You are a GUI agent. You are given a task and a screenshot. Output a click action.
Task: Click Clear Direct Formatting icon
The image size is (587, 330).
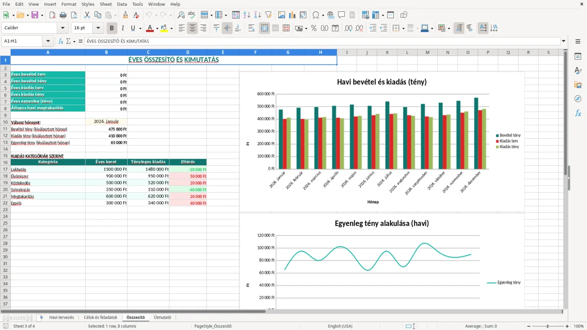coord(136,15)
